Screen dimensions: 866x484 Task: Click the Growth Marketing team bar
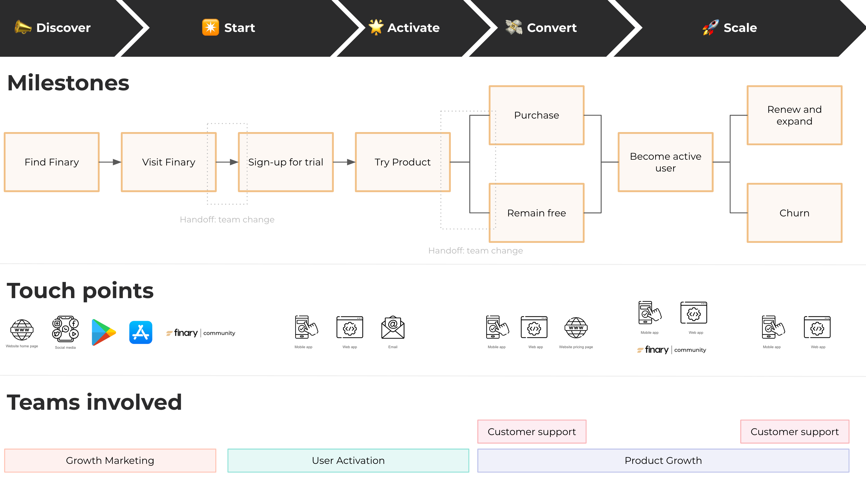pos(110,460)
